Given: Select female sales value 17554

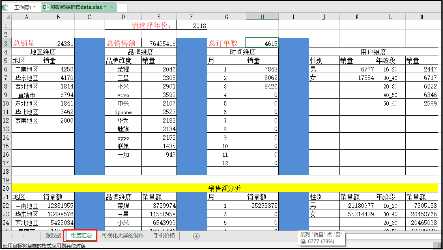Looking at the screenshot, I should [357, 78].
